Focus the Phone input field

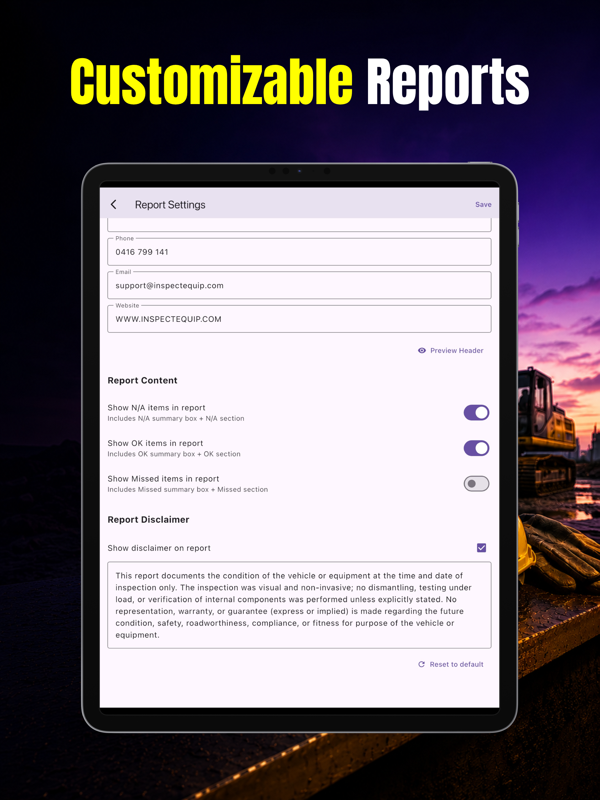click(299, 252)
